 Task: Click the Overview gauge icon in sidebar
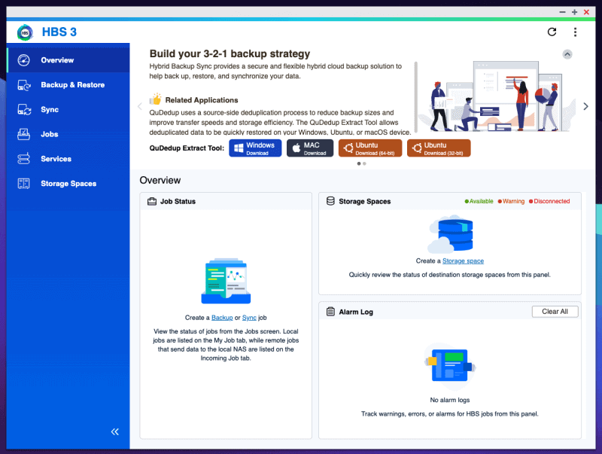point(24,60)
